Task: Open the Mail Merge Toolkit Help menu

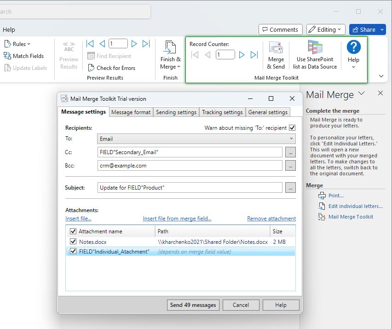Action: pos(353,55)
